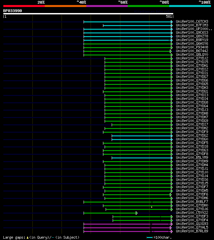The height and width of the screenshot is (240, 214).
Task: Select the UniRef100_Q7YDG9 label
Action: tap(192, 121)
